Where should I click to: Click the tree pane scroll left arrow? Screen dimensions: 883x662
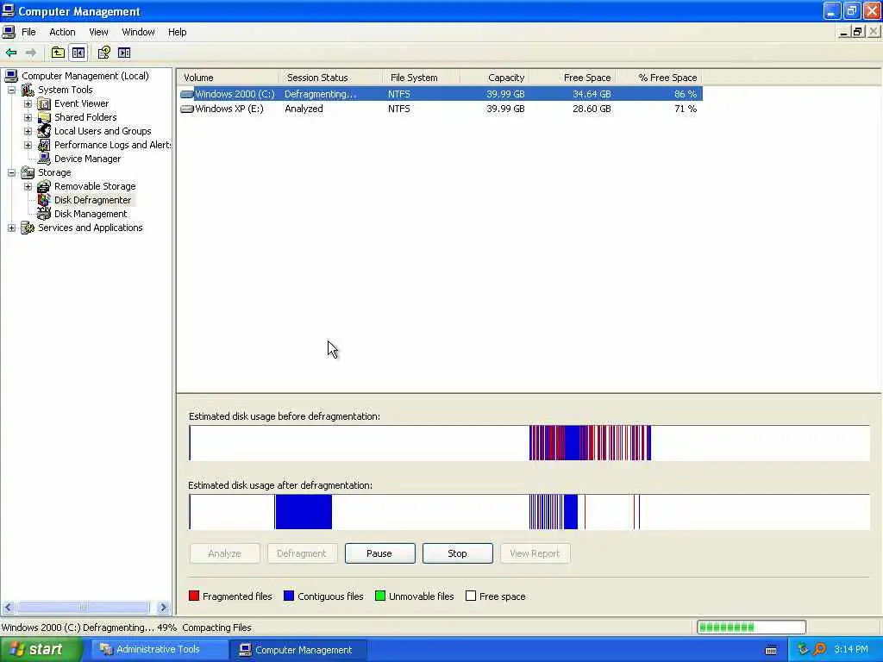8,608
